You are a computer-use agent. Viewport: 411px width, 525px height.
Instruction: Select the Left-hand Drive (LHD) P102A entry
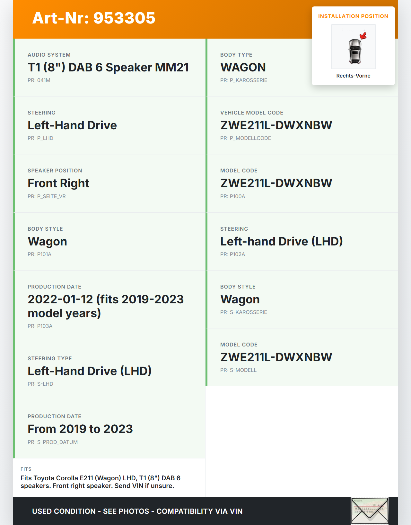pyautogui.click(x=281, y=242)
